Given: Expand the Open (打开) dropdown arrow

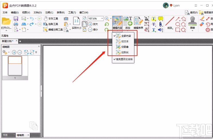Looking at the screenshot, I should [x=6, y=31].
